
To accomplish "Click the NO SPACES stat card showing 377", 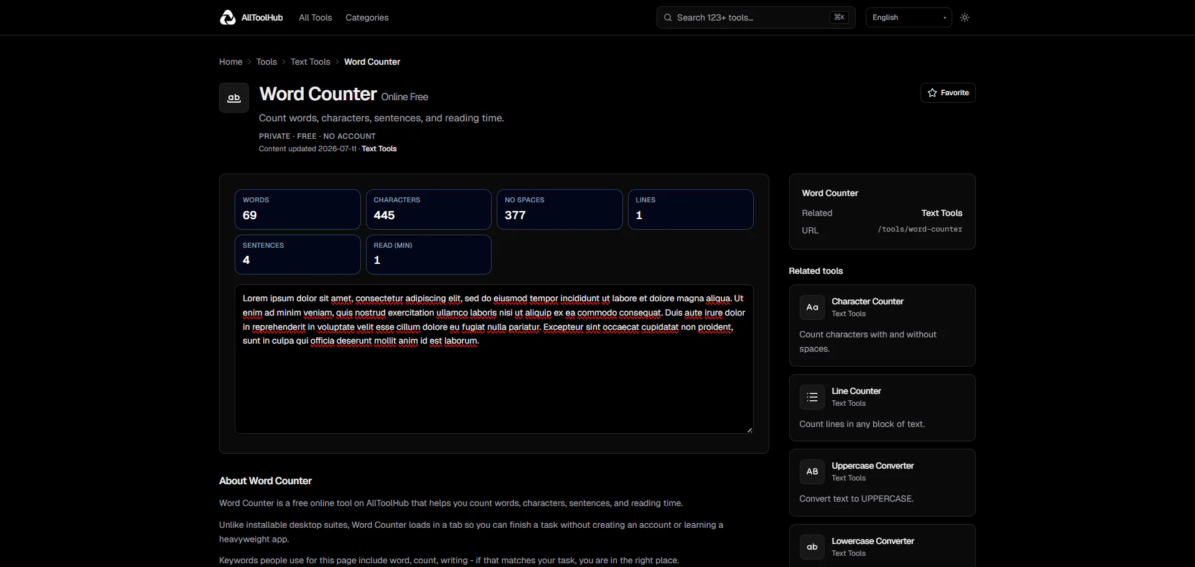I will (x=560, y=209).
